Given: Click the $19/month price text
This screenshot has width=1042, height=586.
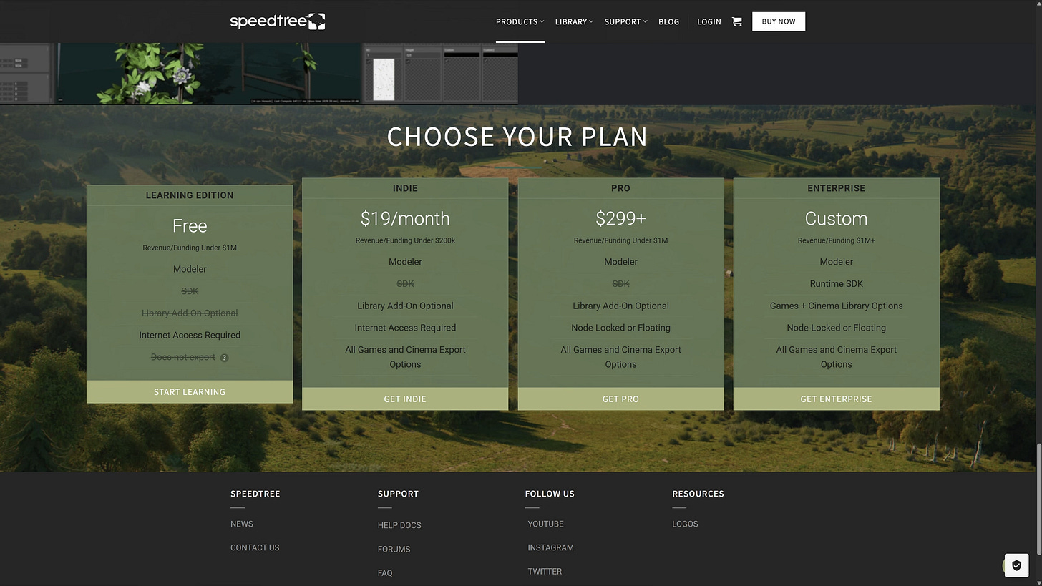Looking at the screenshot, I should 405,218.
